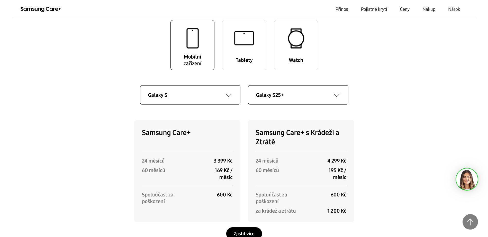Open the Pojistné krytí menu item
The image size is (488, 237).
pos(374,9)
